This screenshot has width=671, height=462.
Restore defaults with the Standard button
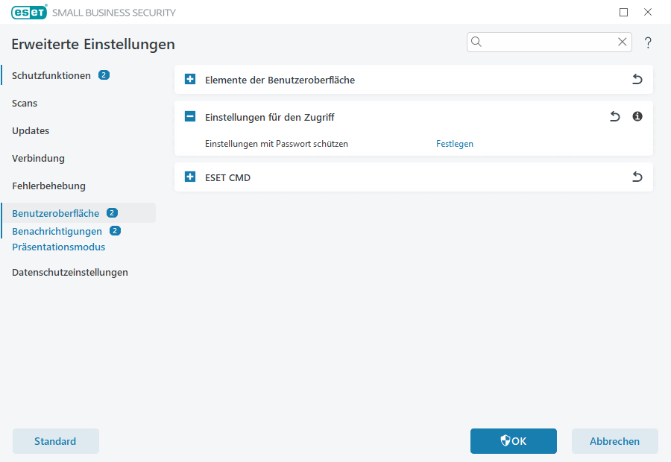point(55,440)
